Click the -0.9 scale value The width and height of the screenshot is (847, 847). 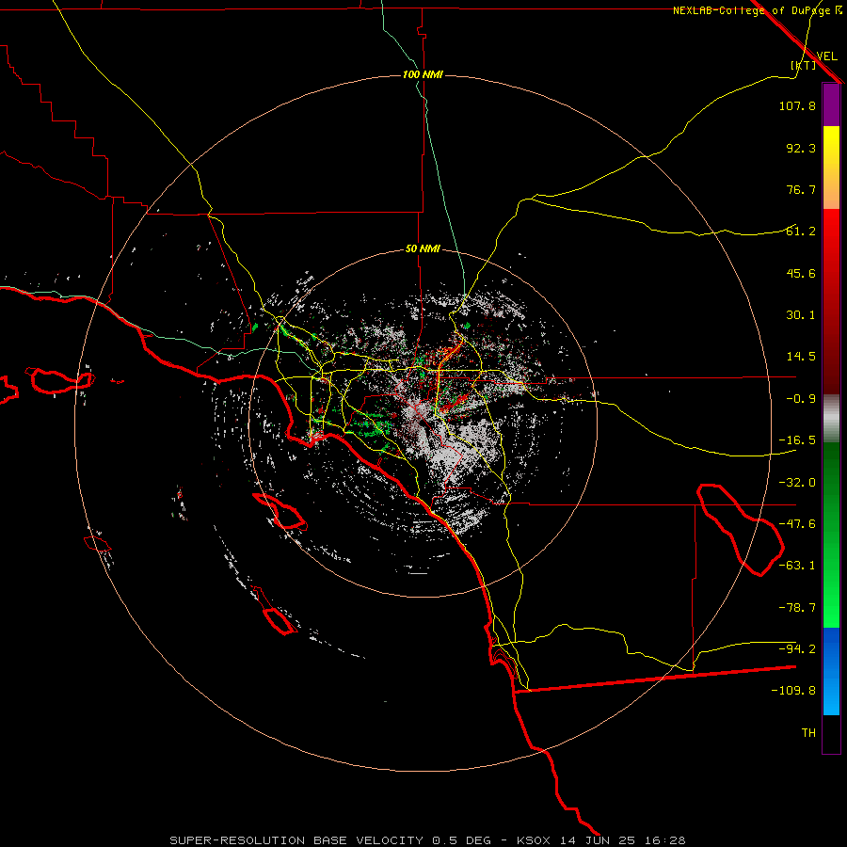click(x=801, y=399)
